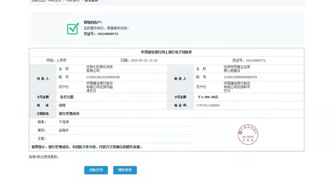Select the capitalized amount 叁仟元整

pyautogui.click(x=67, y=97)
